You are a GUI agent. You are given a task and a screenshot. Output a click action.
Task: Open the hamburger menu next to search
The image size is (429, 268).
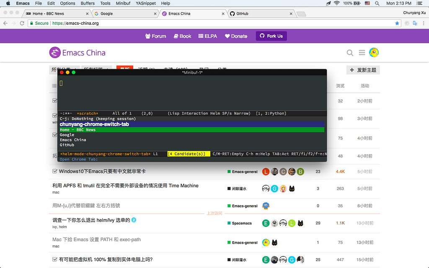pos(362,53)
